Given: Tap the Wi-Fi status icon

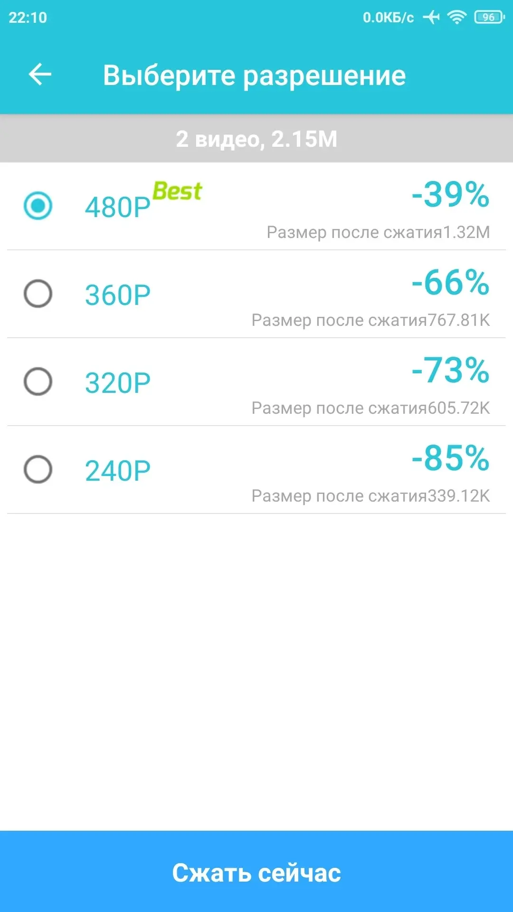Looking at the screenshot, I should click(x=456, y=18).
